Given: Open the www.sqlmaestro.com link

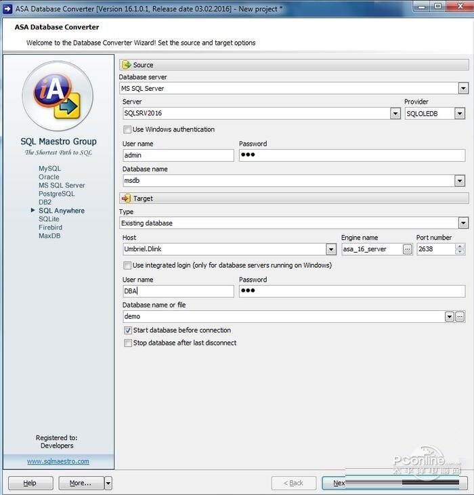Looking at the screenshot, I should click(x=58, y=461).
